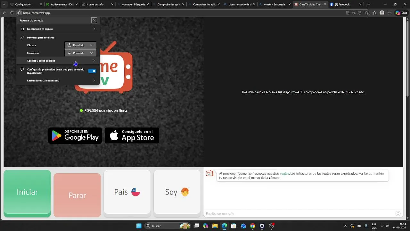
Task: Expand 'Rastreadores (2 bloqueadas)' list
Action: tap(58, 81)
